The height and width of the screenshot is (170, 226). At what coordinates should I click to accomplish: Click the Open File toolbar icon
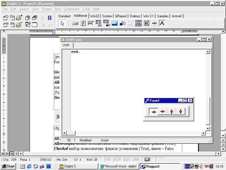(x=6, y=25)
